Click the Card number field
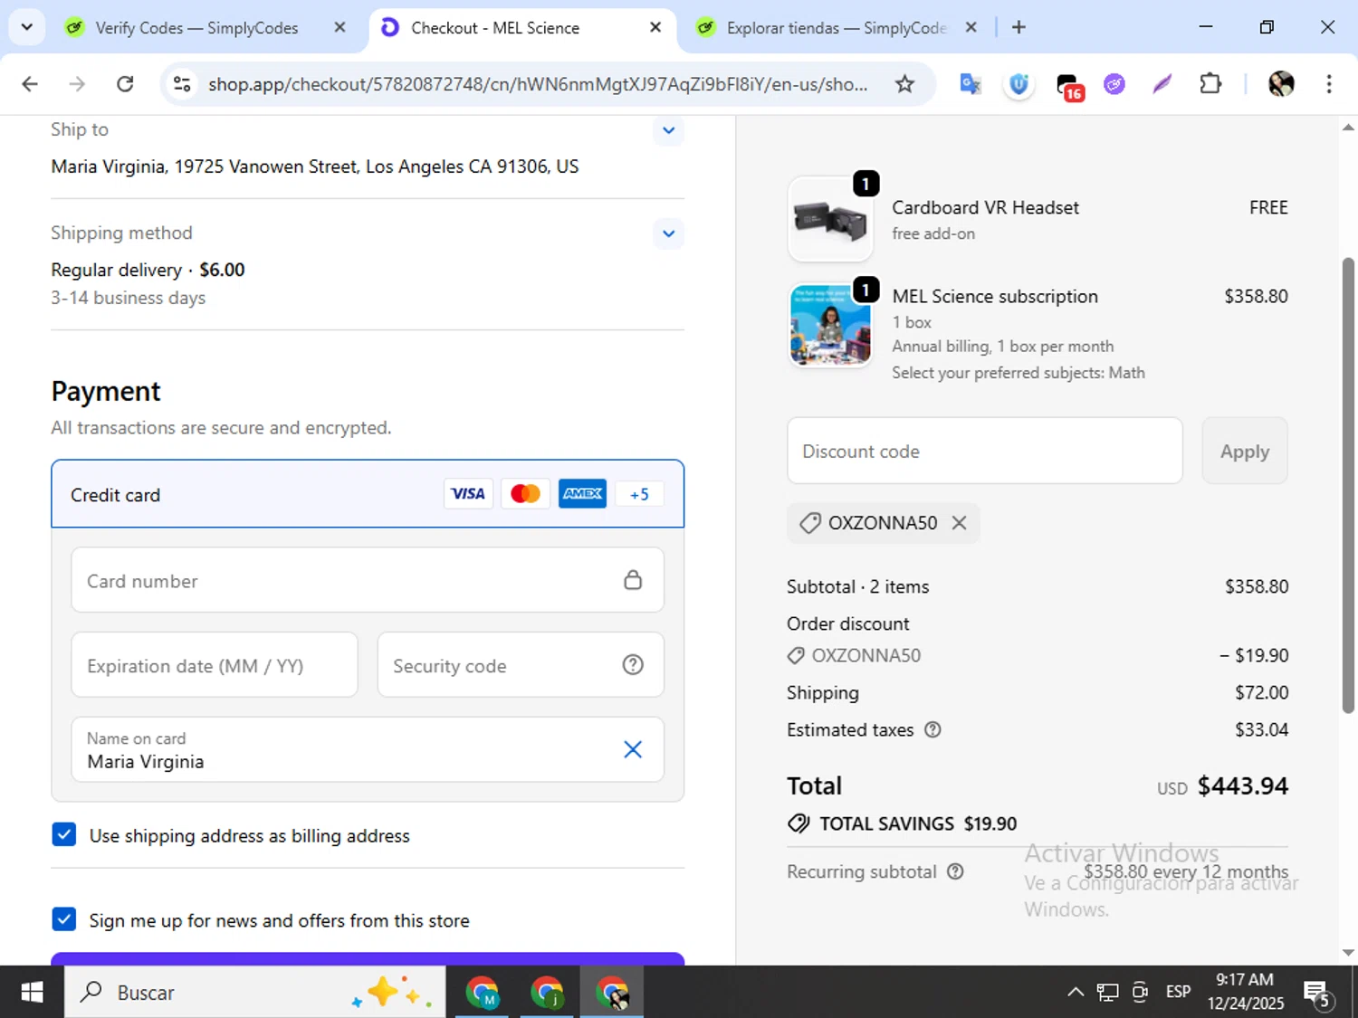Image resolution: width=1358 pixels, height=1018 pixels. pyautogui.click(x=368, y=580)
